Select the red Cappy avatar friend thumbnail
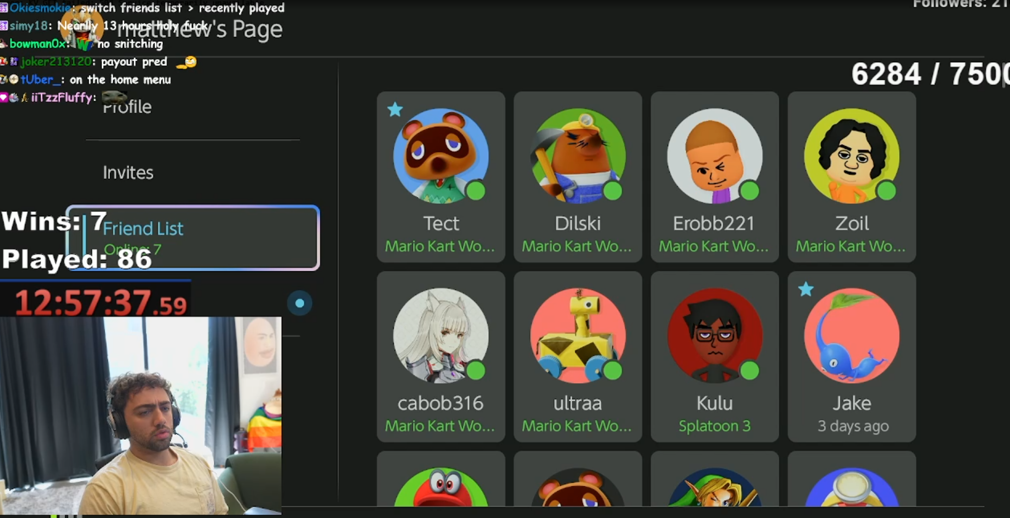This screenshot has width=1010, height=518. (x=440, y=487)
